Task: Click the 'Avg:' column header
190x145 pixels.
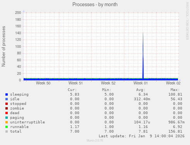Action: [x=141, y=90]
